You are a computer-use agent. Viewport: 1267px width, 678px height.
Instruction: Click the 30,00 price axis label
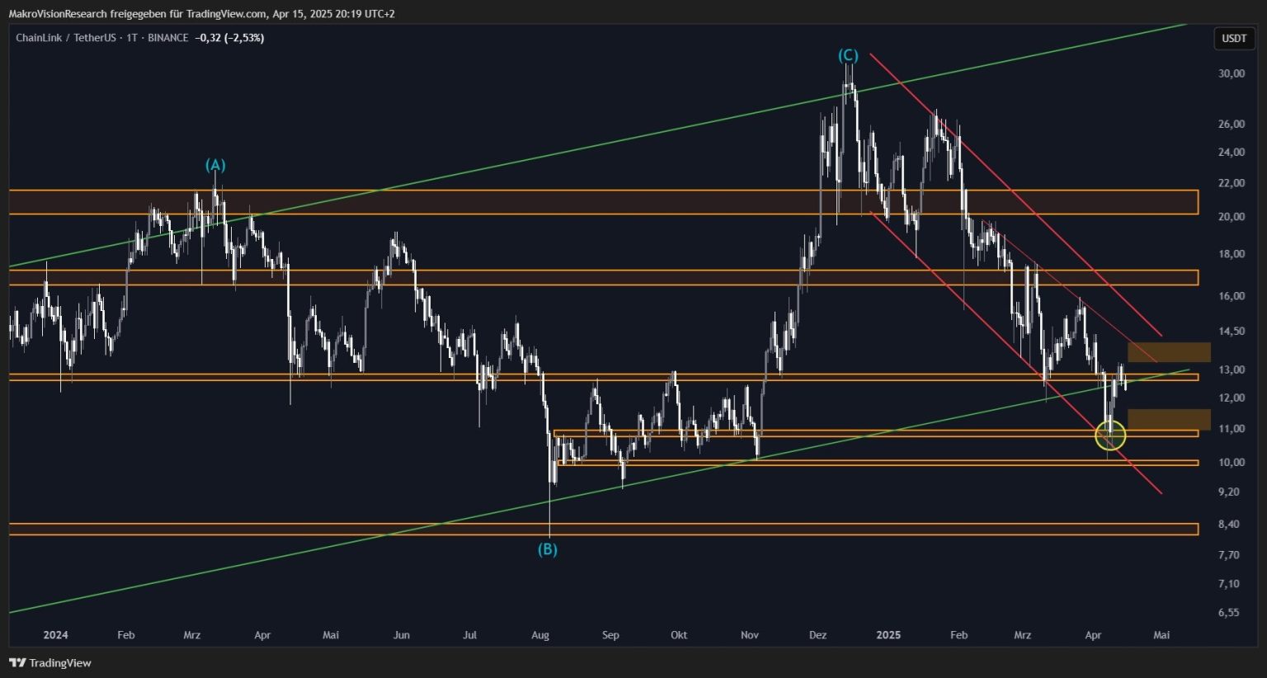(x=1232, y=73)
